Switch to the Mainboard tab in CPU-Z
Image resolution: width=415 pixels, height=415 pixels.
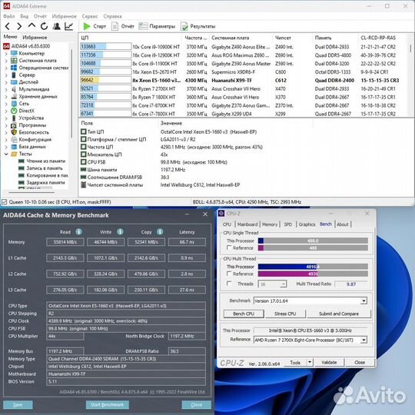[247, 224]
